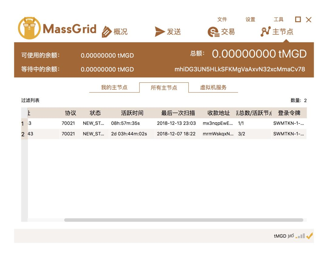Image resolution: width=328 pixels, height=257 pixels.
Task: Click the network signal bars icon
Action: click(300, 236)
